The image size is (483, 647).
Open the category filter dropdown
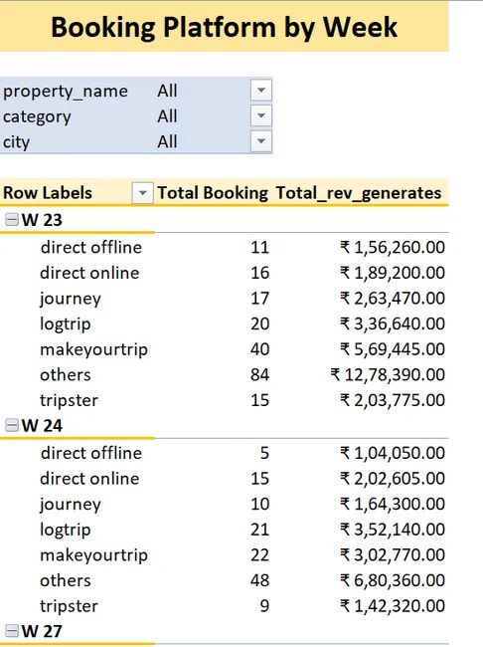pyautogui.click(x=260, y=115)
